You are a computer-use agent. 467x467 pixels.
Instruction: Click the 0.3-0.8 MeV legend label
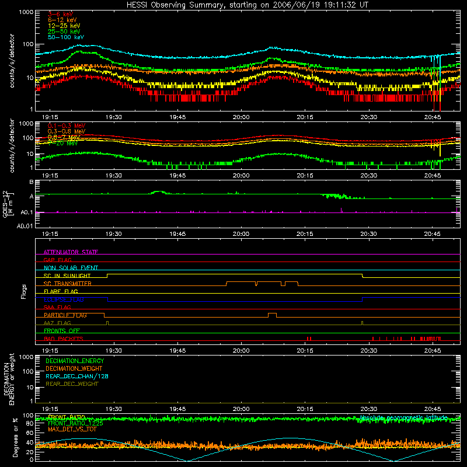(x=66, y=131)
